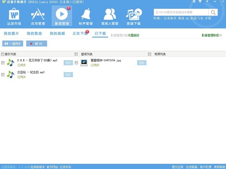Screen dimensions: 226x169
Task: Click 同步 button for S.H.E song
Action: pos(68,63)
